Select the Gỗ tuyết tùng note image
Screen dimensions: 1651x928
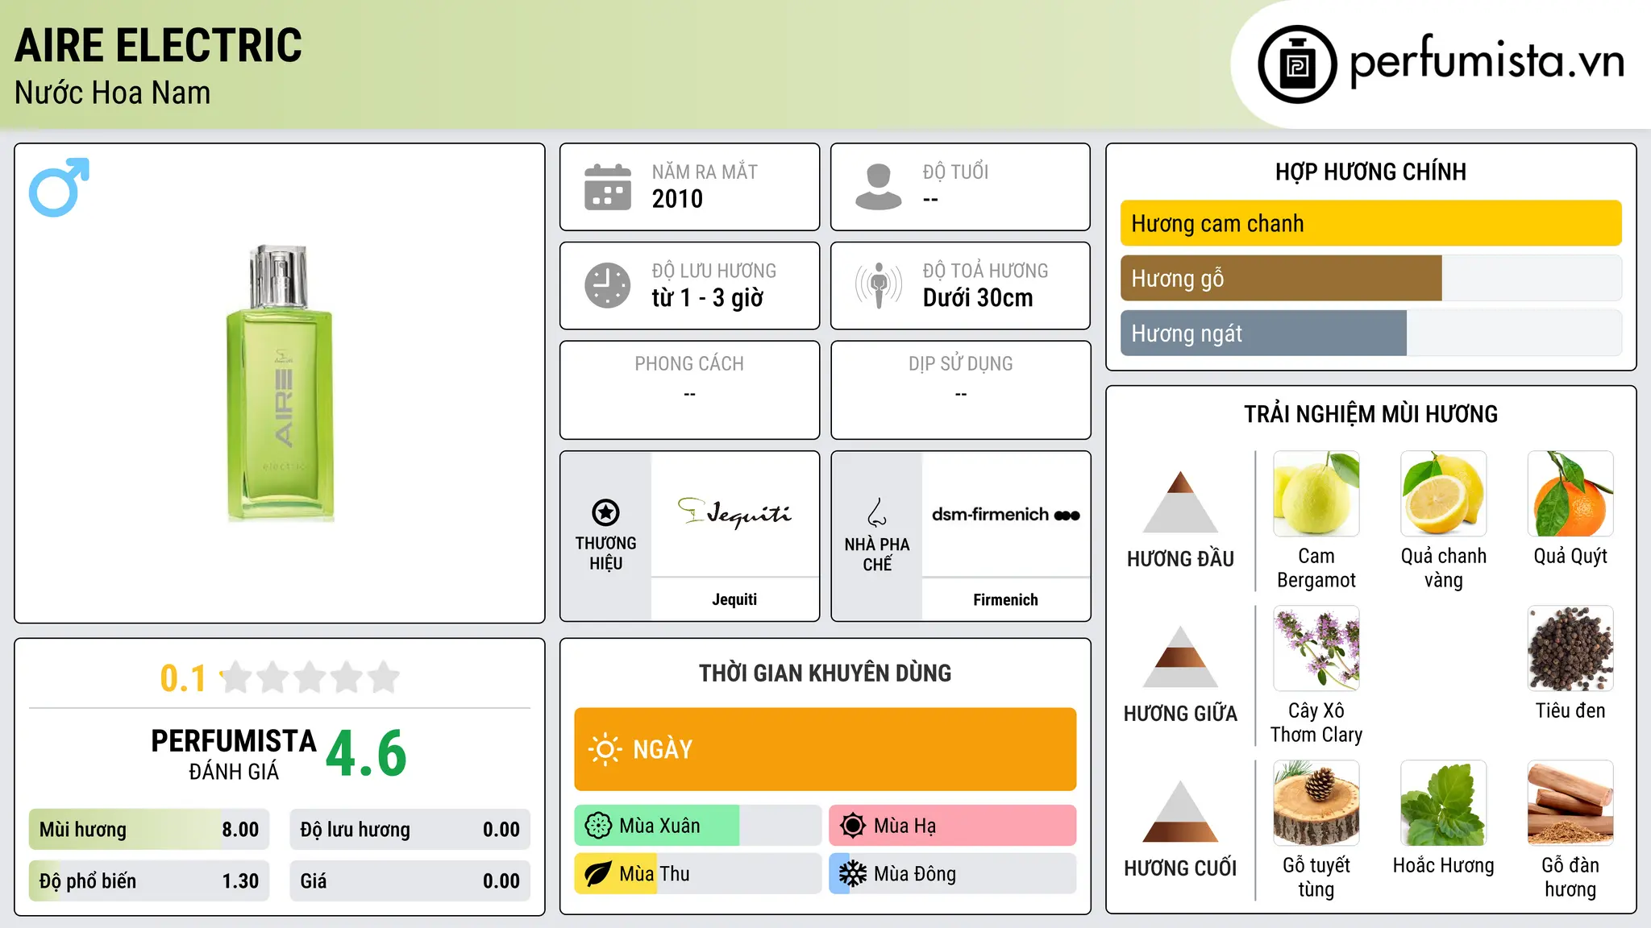(x=1316, y=803)
